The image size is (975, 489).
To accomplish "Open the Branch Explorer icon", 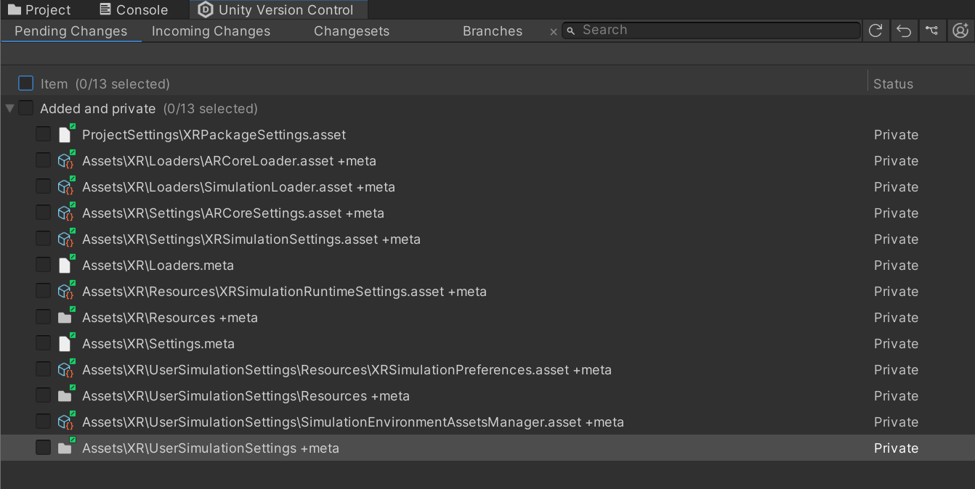I will click(x=932, y=30).
